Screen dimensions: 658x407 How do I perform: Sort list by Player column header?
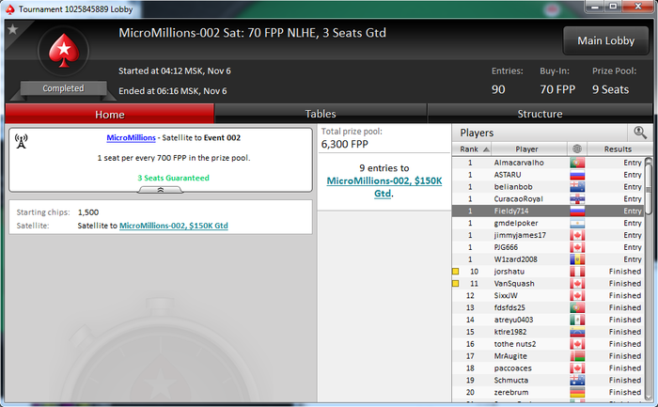coord(528,149)
